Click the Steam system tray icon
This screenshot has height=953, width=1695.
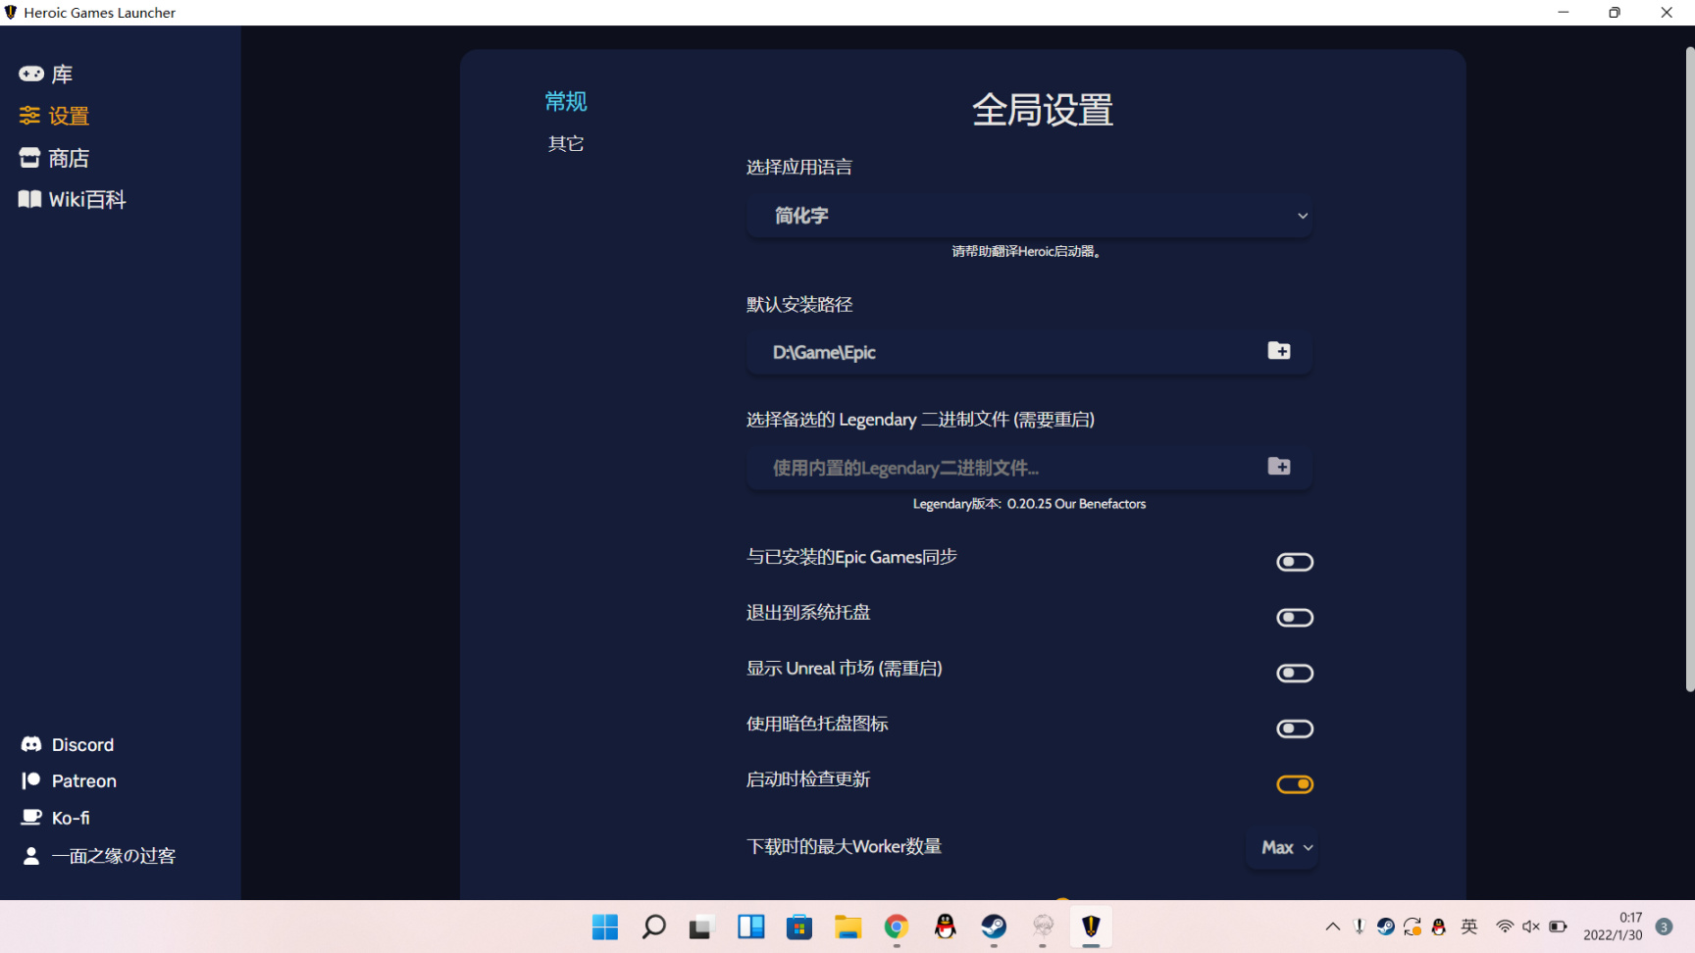[x=1386, y=927]
